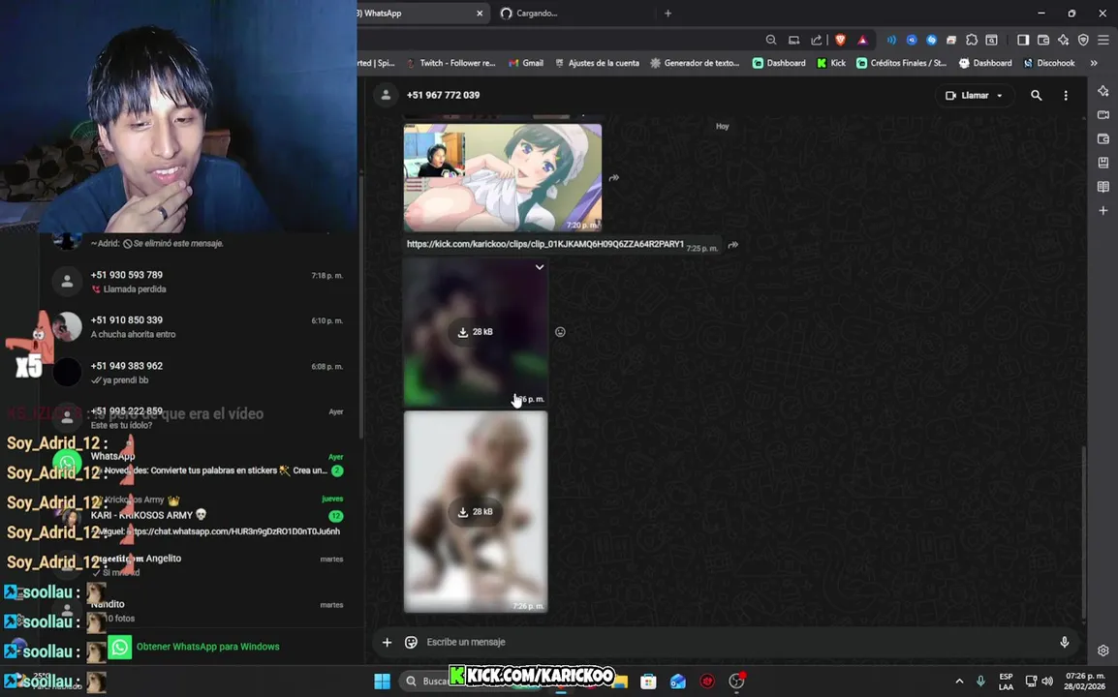Open the Nandito chat
Screen dimensions: 1118x697
(x=203, y=611)
